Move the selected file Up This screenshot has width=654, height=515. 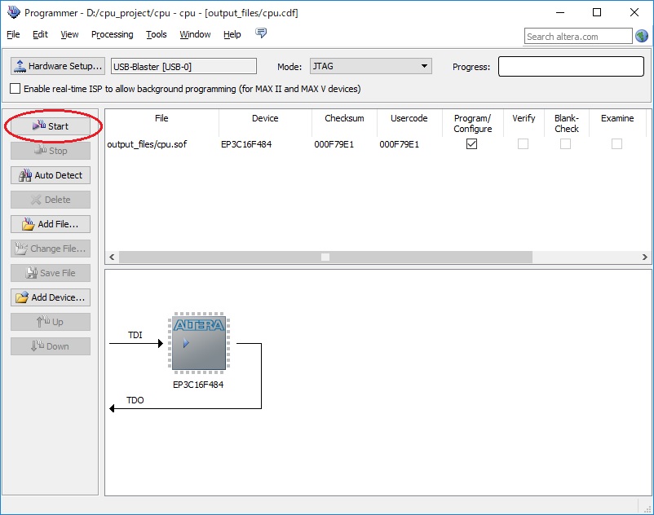pos(51,322)
